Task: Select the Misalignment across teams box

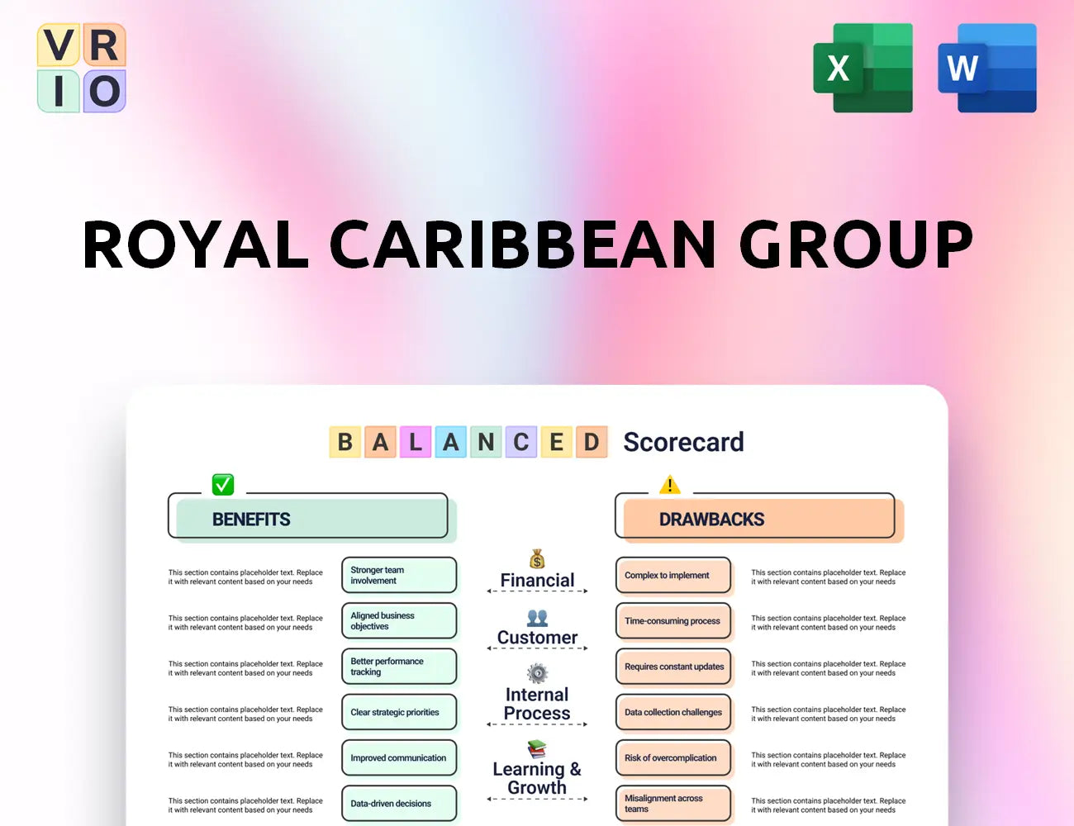Action: pyautogui.click(x=673, y=803)
